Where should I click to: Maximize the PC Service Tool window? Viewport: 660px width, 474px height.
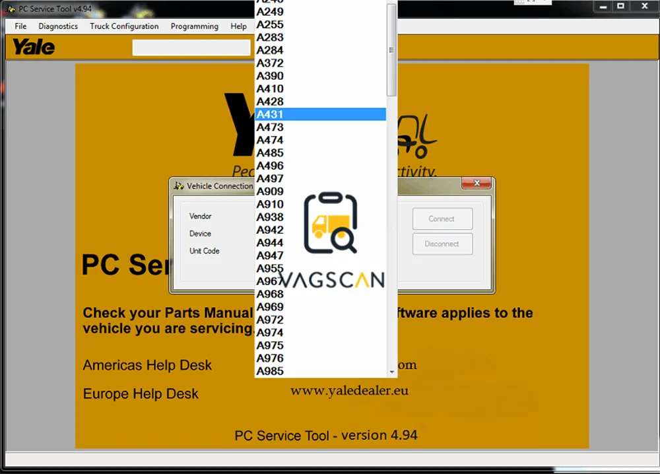pos(621,7)
